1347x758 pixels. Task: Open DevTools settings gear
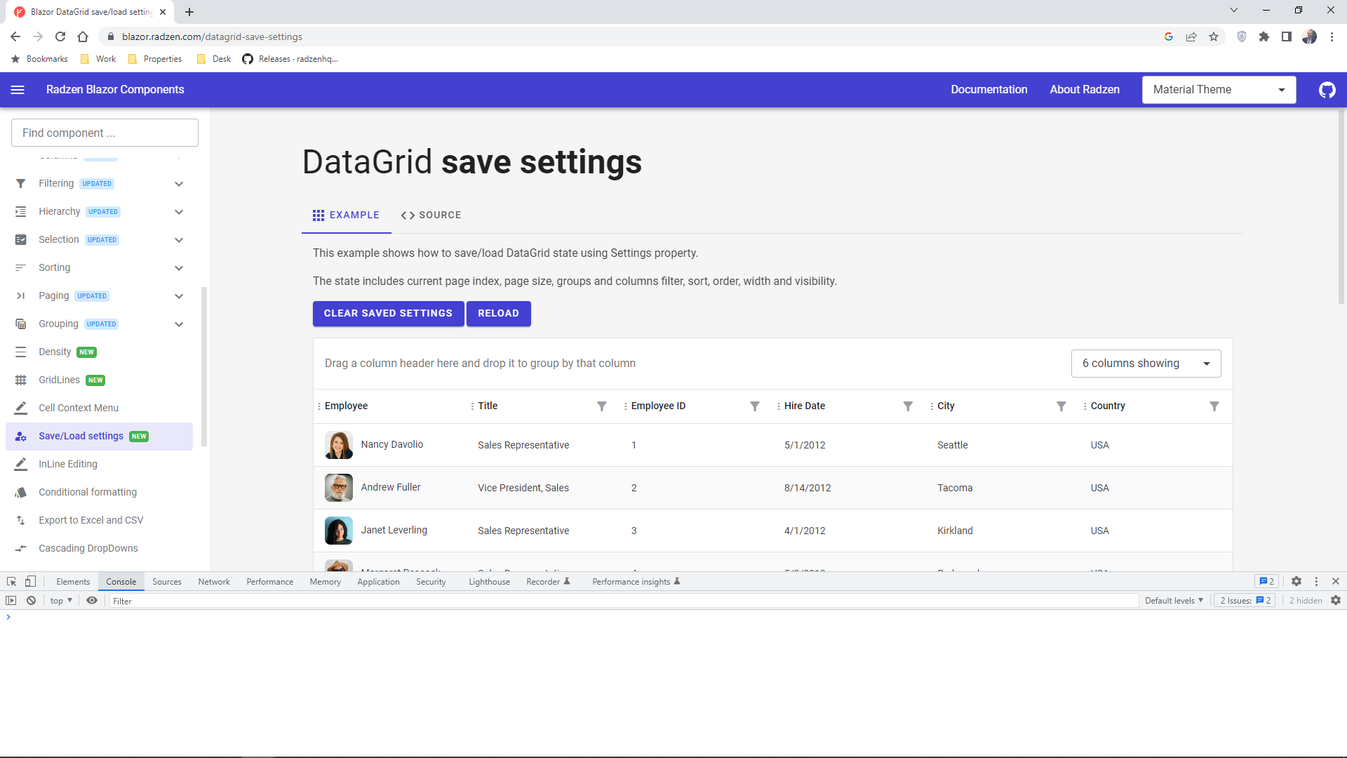tap(1296, 581)
